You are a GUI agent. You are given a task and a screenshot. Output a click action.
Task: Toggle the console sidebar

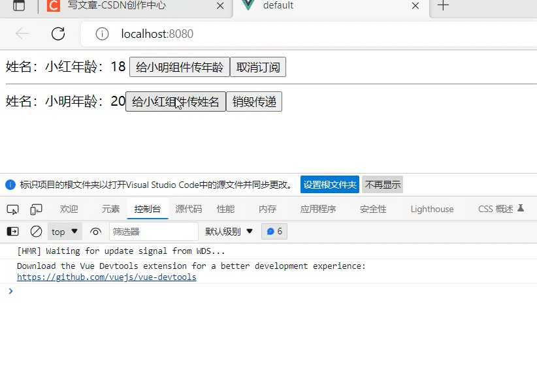(12, 232)
